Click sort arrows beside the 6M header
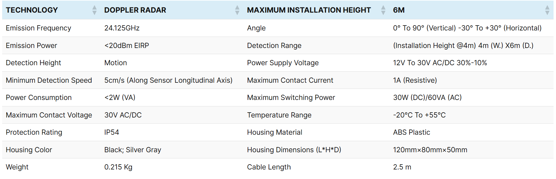 point(547,10)
